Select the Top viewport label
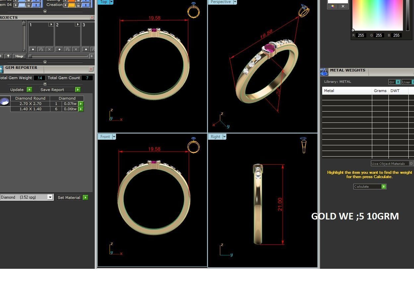Image resolution: width=414 pixels, height=287 pixels. pyautogui.click(x=104, y=2)
